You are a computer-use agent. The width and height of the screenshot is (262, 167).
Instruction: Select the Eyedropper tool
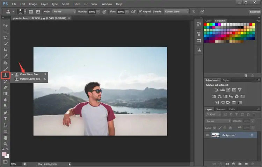click(6, 56)
